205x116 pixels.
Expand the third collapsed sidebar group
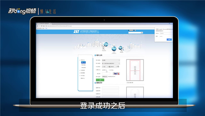(x=80, y=73)
